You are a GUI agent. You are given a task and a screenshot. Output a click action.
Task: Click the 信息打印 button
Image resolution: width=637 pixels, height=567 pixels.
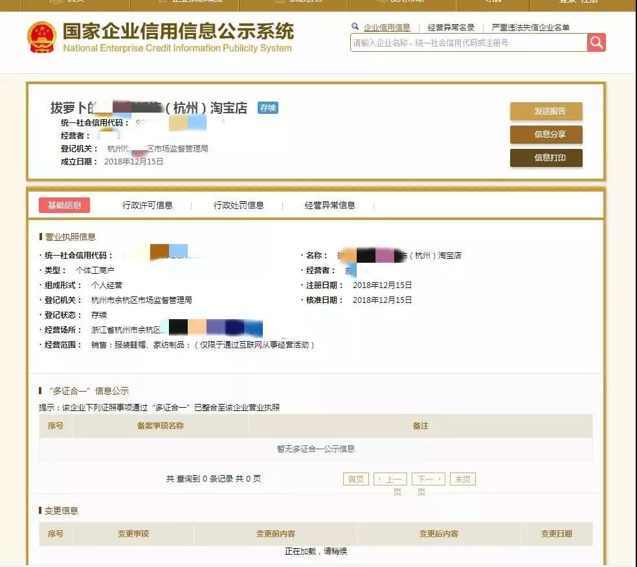546,157
